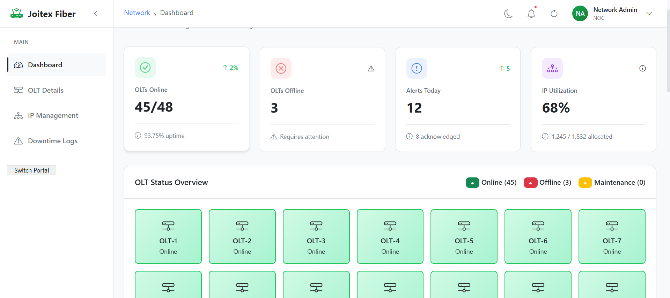
Task: Click the red X OLTs Offline icon
Action: 281,68
